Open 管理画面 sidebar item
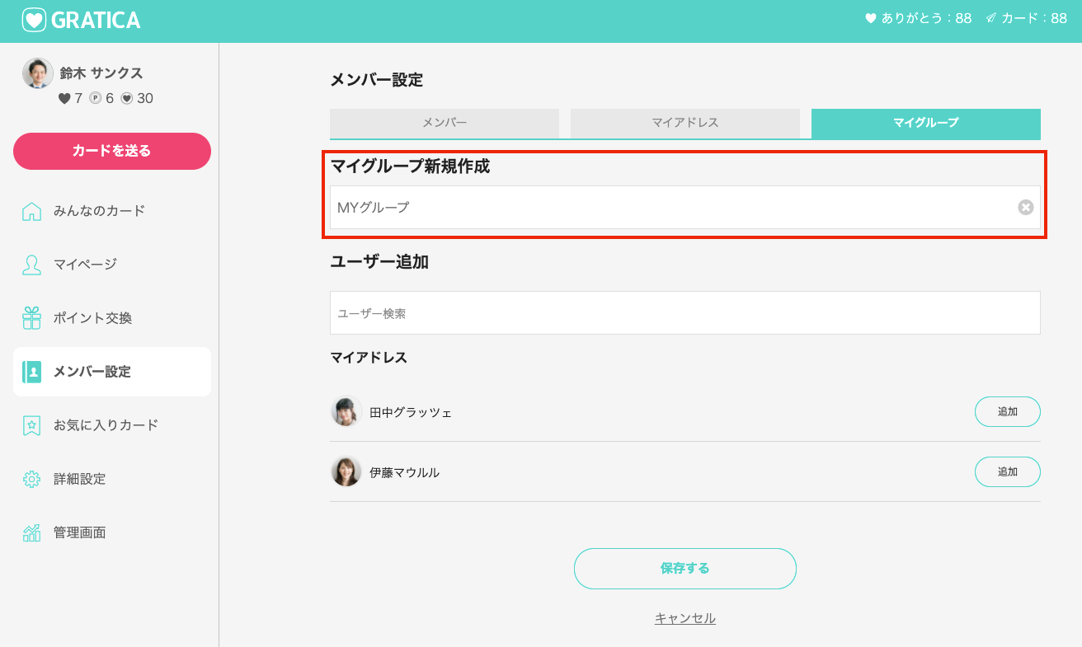Viewport: 1082px width, 647px height. (x=112, y=532)
